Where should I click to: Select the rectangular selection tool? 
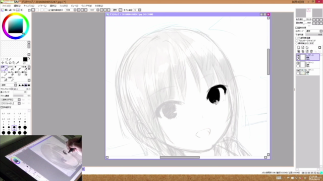coord(3,59)
